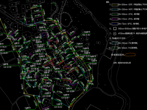Click the square 640mm×640mm well symbol in legend
147x110 pixels.
pyautogui.click(x=115, y=29)
